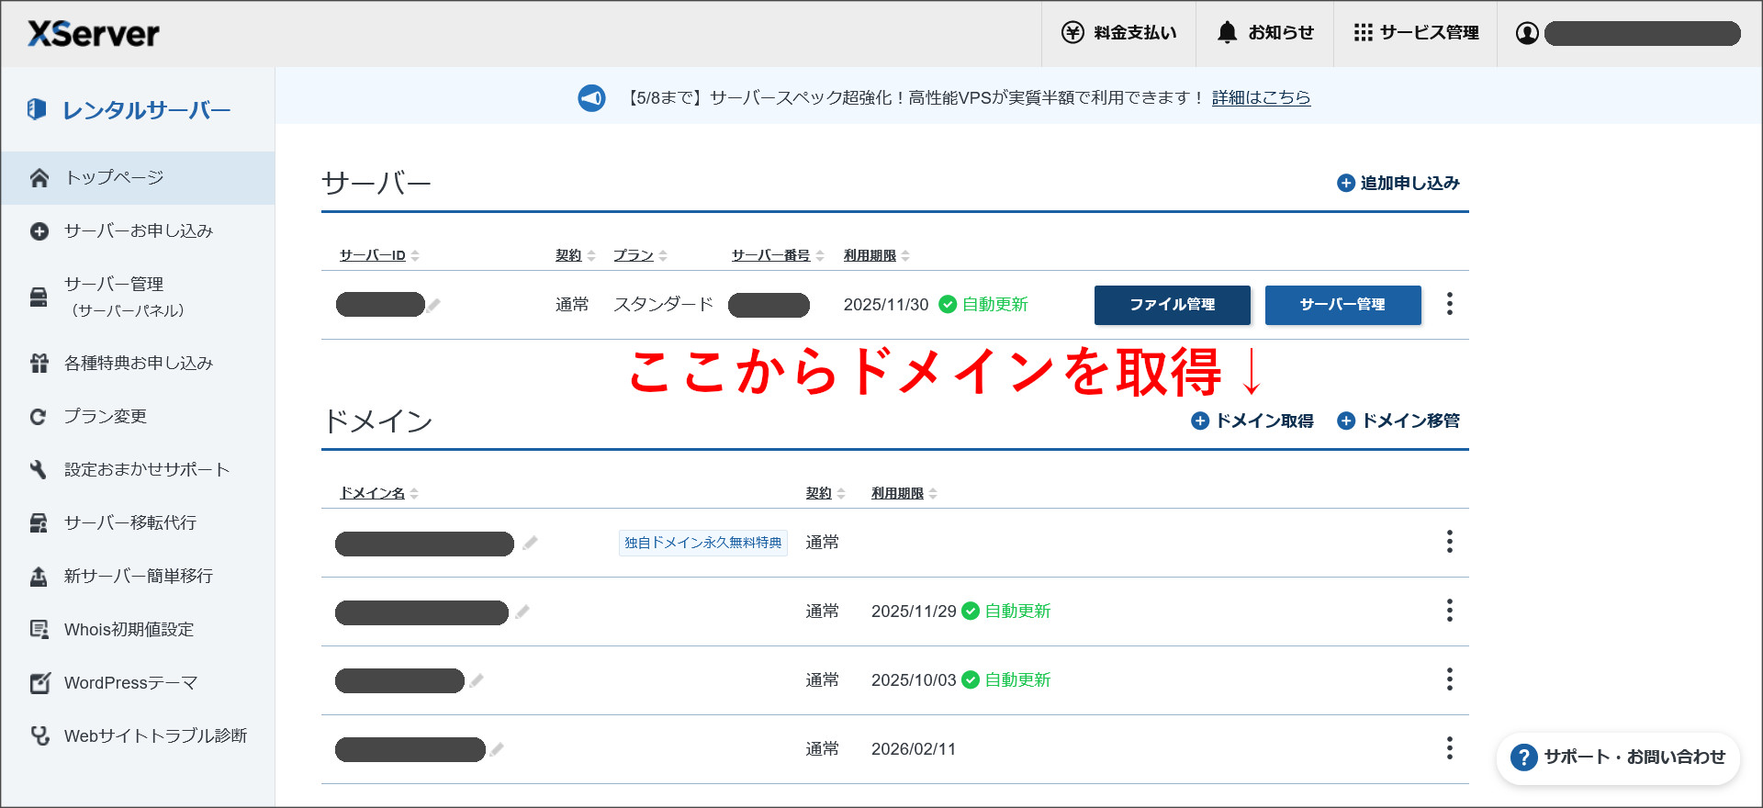Click ドメイン取得 link
This screenshot has width=1763, height=808.
point(1252,421)
